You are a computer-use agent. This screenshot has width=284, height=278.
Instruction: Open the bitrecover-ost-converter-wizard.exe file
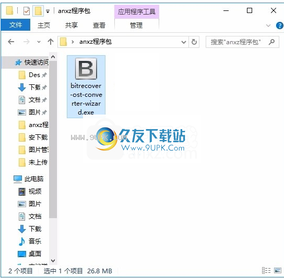tap(86, 86)
